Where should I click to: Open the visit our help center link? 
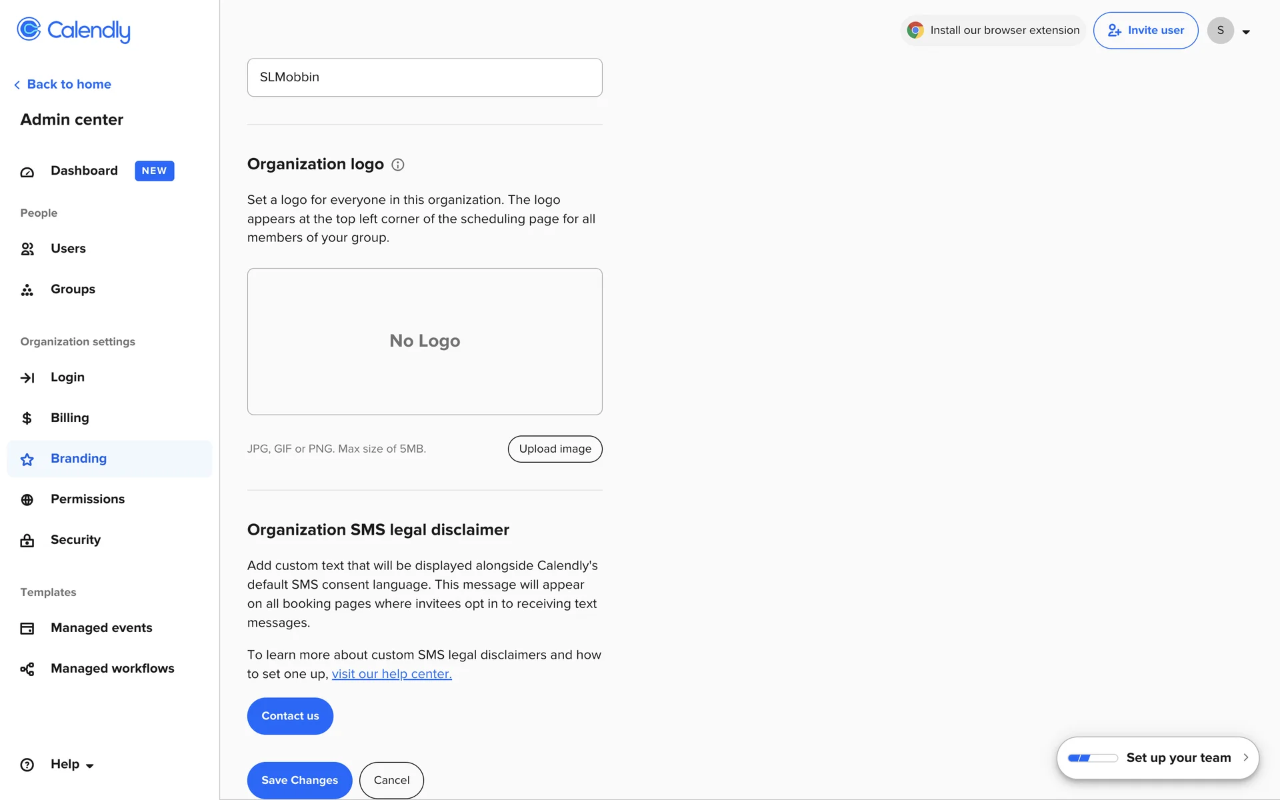click(391, 674)
